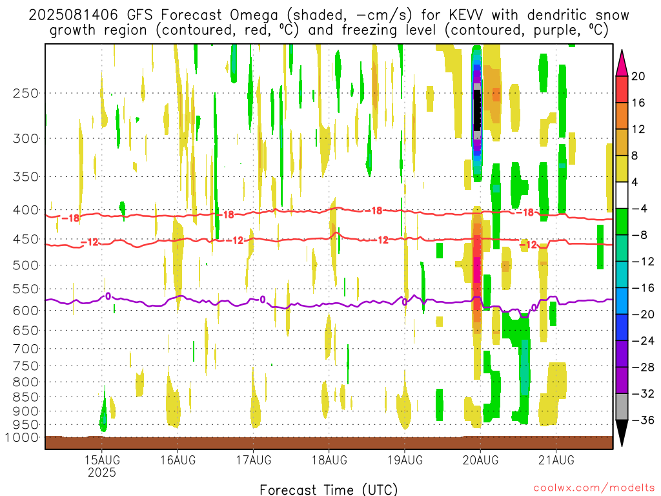This screenshot has height=496, width=661.
Task: Click the 16AUG date label
Action: pyautogui.click(x=178, y=460)
